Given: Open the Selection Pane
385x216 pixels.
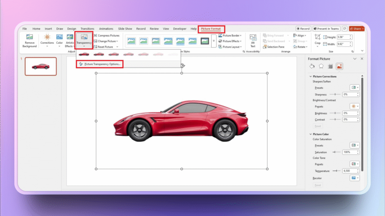Looking at the screenshot, I should [273, 47].
